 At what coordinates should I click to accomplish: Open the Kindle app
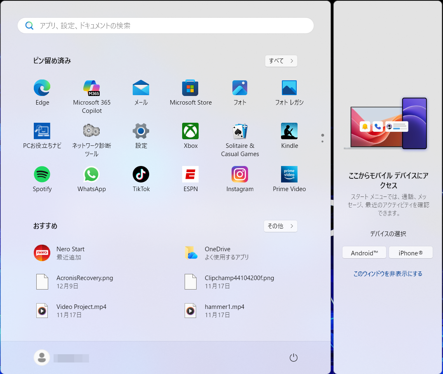(x=289, y=136)
